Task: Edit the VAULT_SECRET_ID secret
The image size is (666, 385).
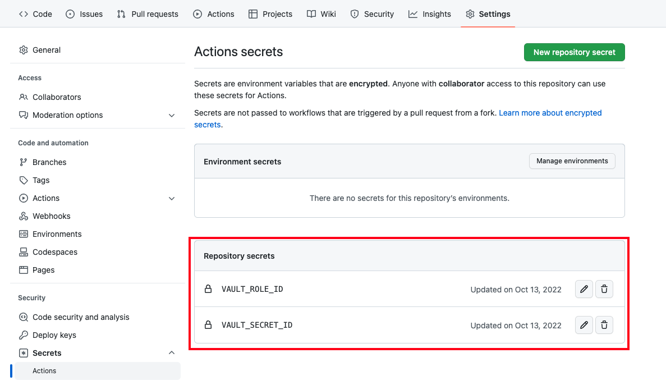Action: pos(584,324)
